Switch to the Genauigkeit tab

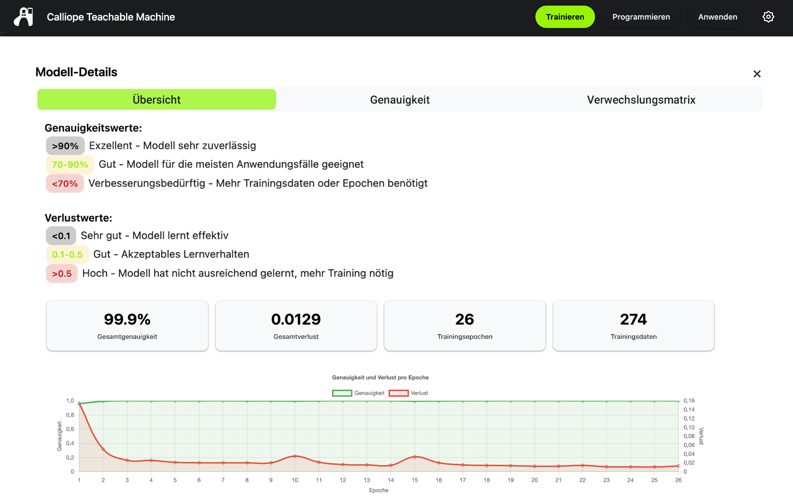coord(400,99)
